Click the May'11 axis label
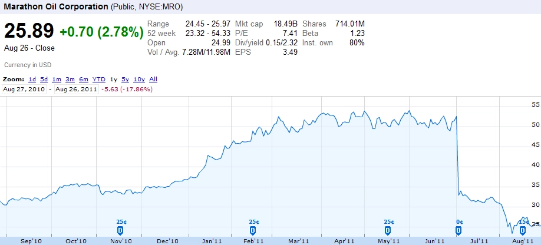 click(x=390, y=241)
